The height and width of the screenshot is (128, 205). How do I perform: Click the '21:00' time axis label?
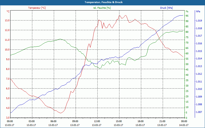tap(162, 121)
